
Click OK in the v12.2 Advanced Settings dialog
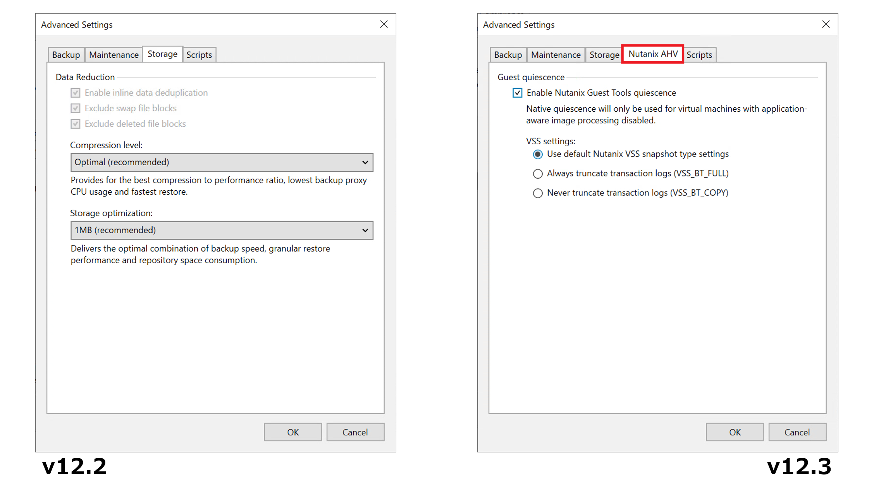(x=293, y=432)
